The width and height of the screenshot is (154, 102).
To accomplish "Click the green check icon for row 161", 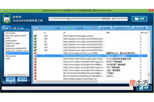I will pyautogui.click(x=35, y=42).
